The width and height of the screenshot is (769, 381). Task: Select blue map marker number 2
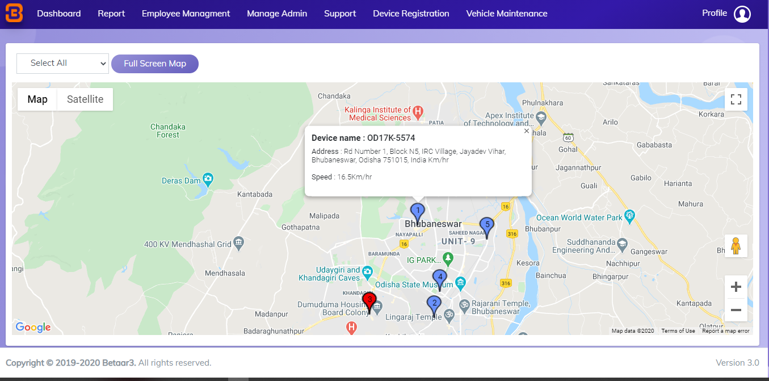[x=434, y=307]
